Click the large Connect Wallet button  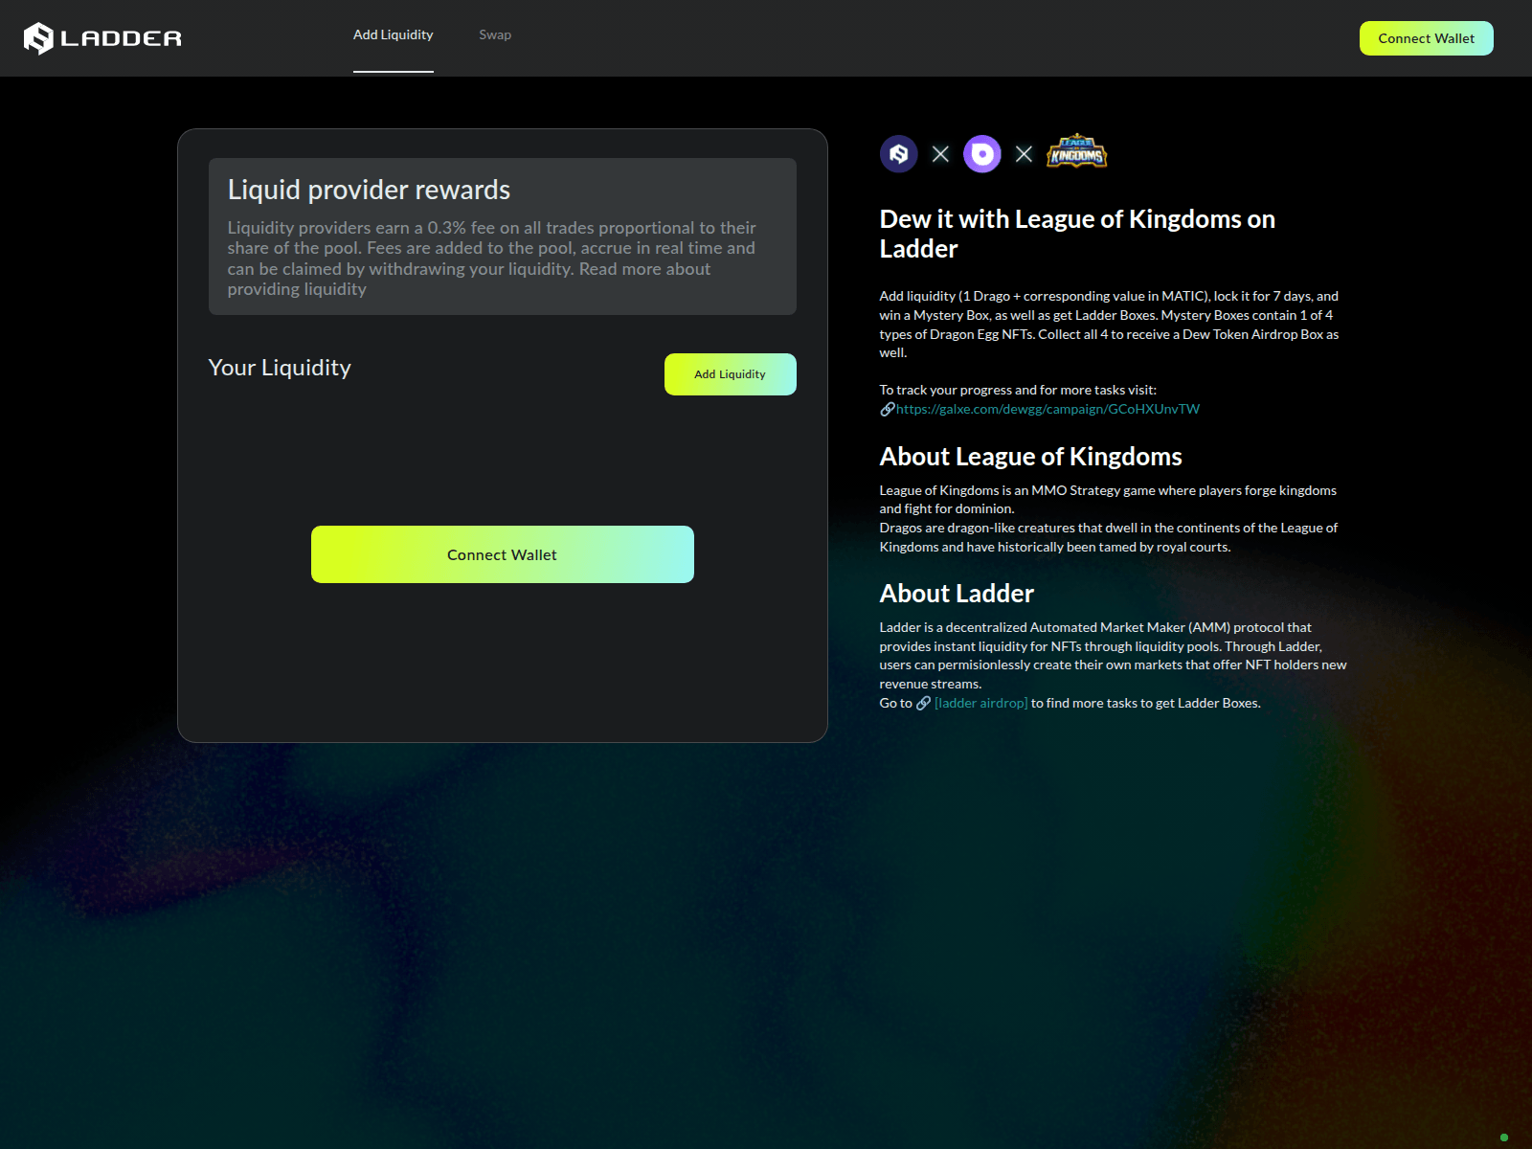[x=502, y=554]
